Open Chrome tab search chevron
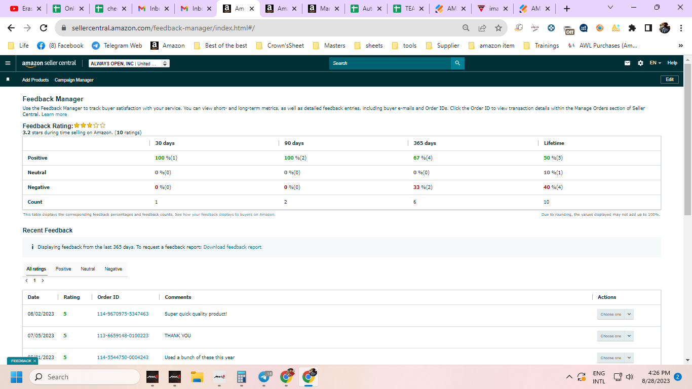The height and width of the screenshot is (389, 692). coord(610,8)
